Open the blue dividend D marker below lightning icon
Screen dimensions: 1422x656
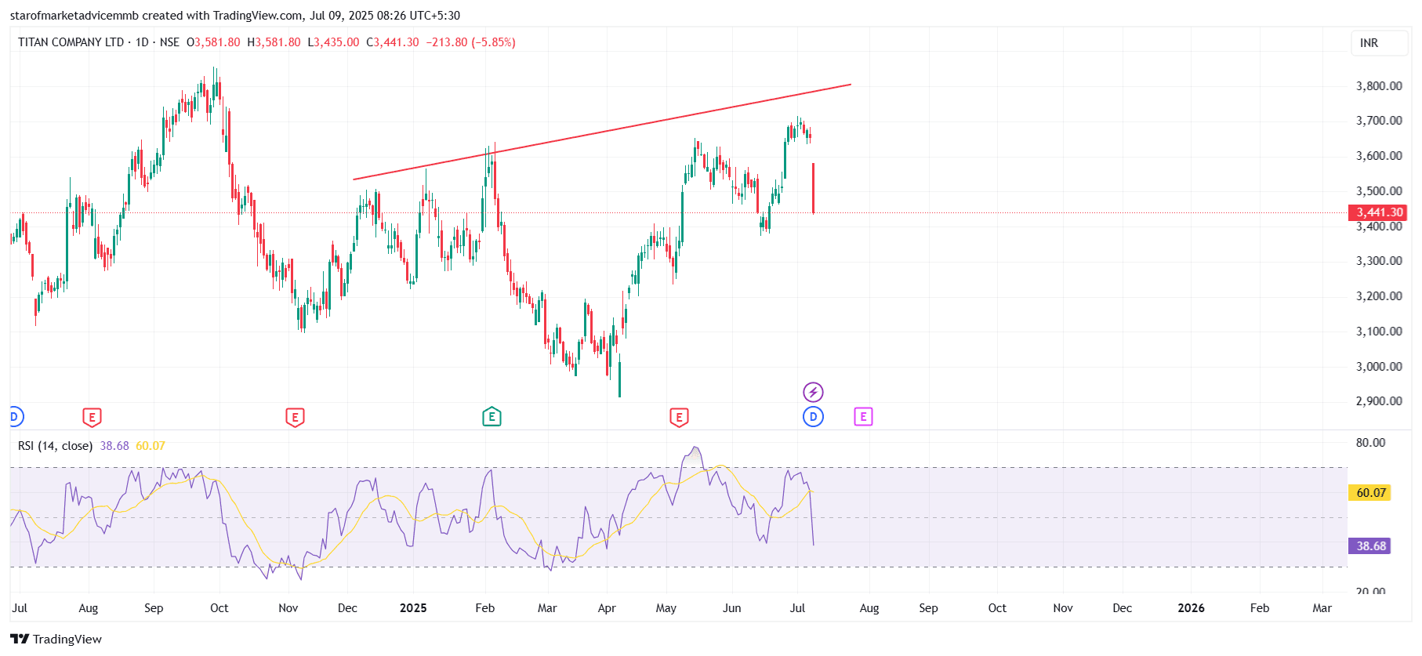[813, 417]
